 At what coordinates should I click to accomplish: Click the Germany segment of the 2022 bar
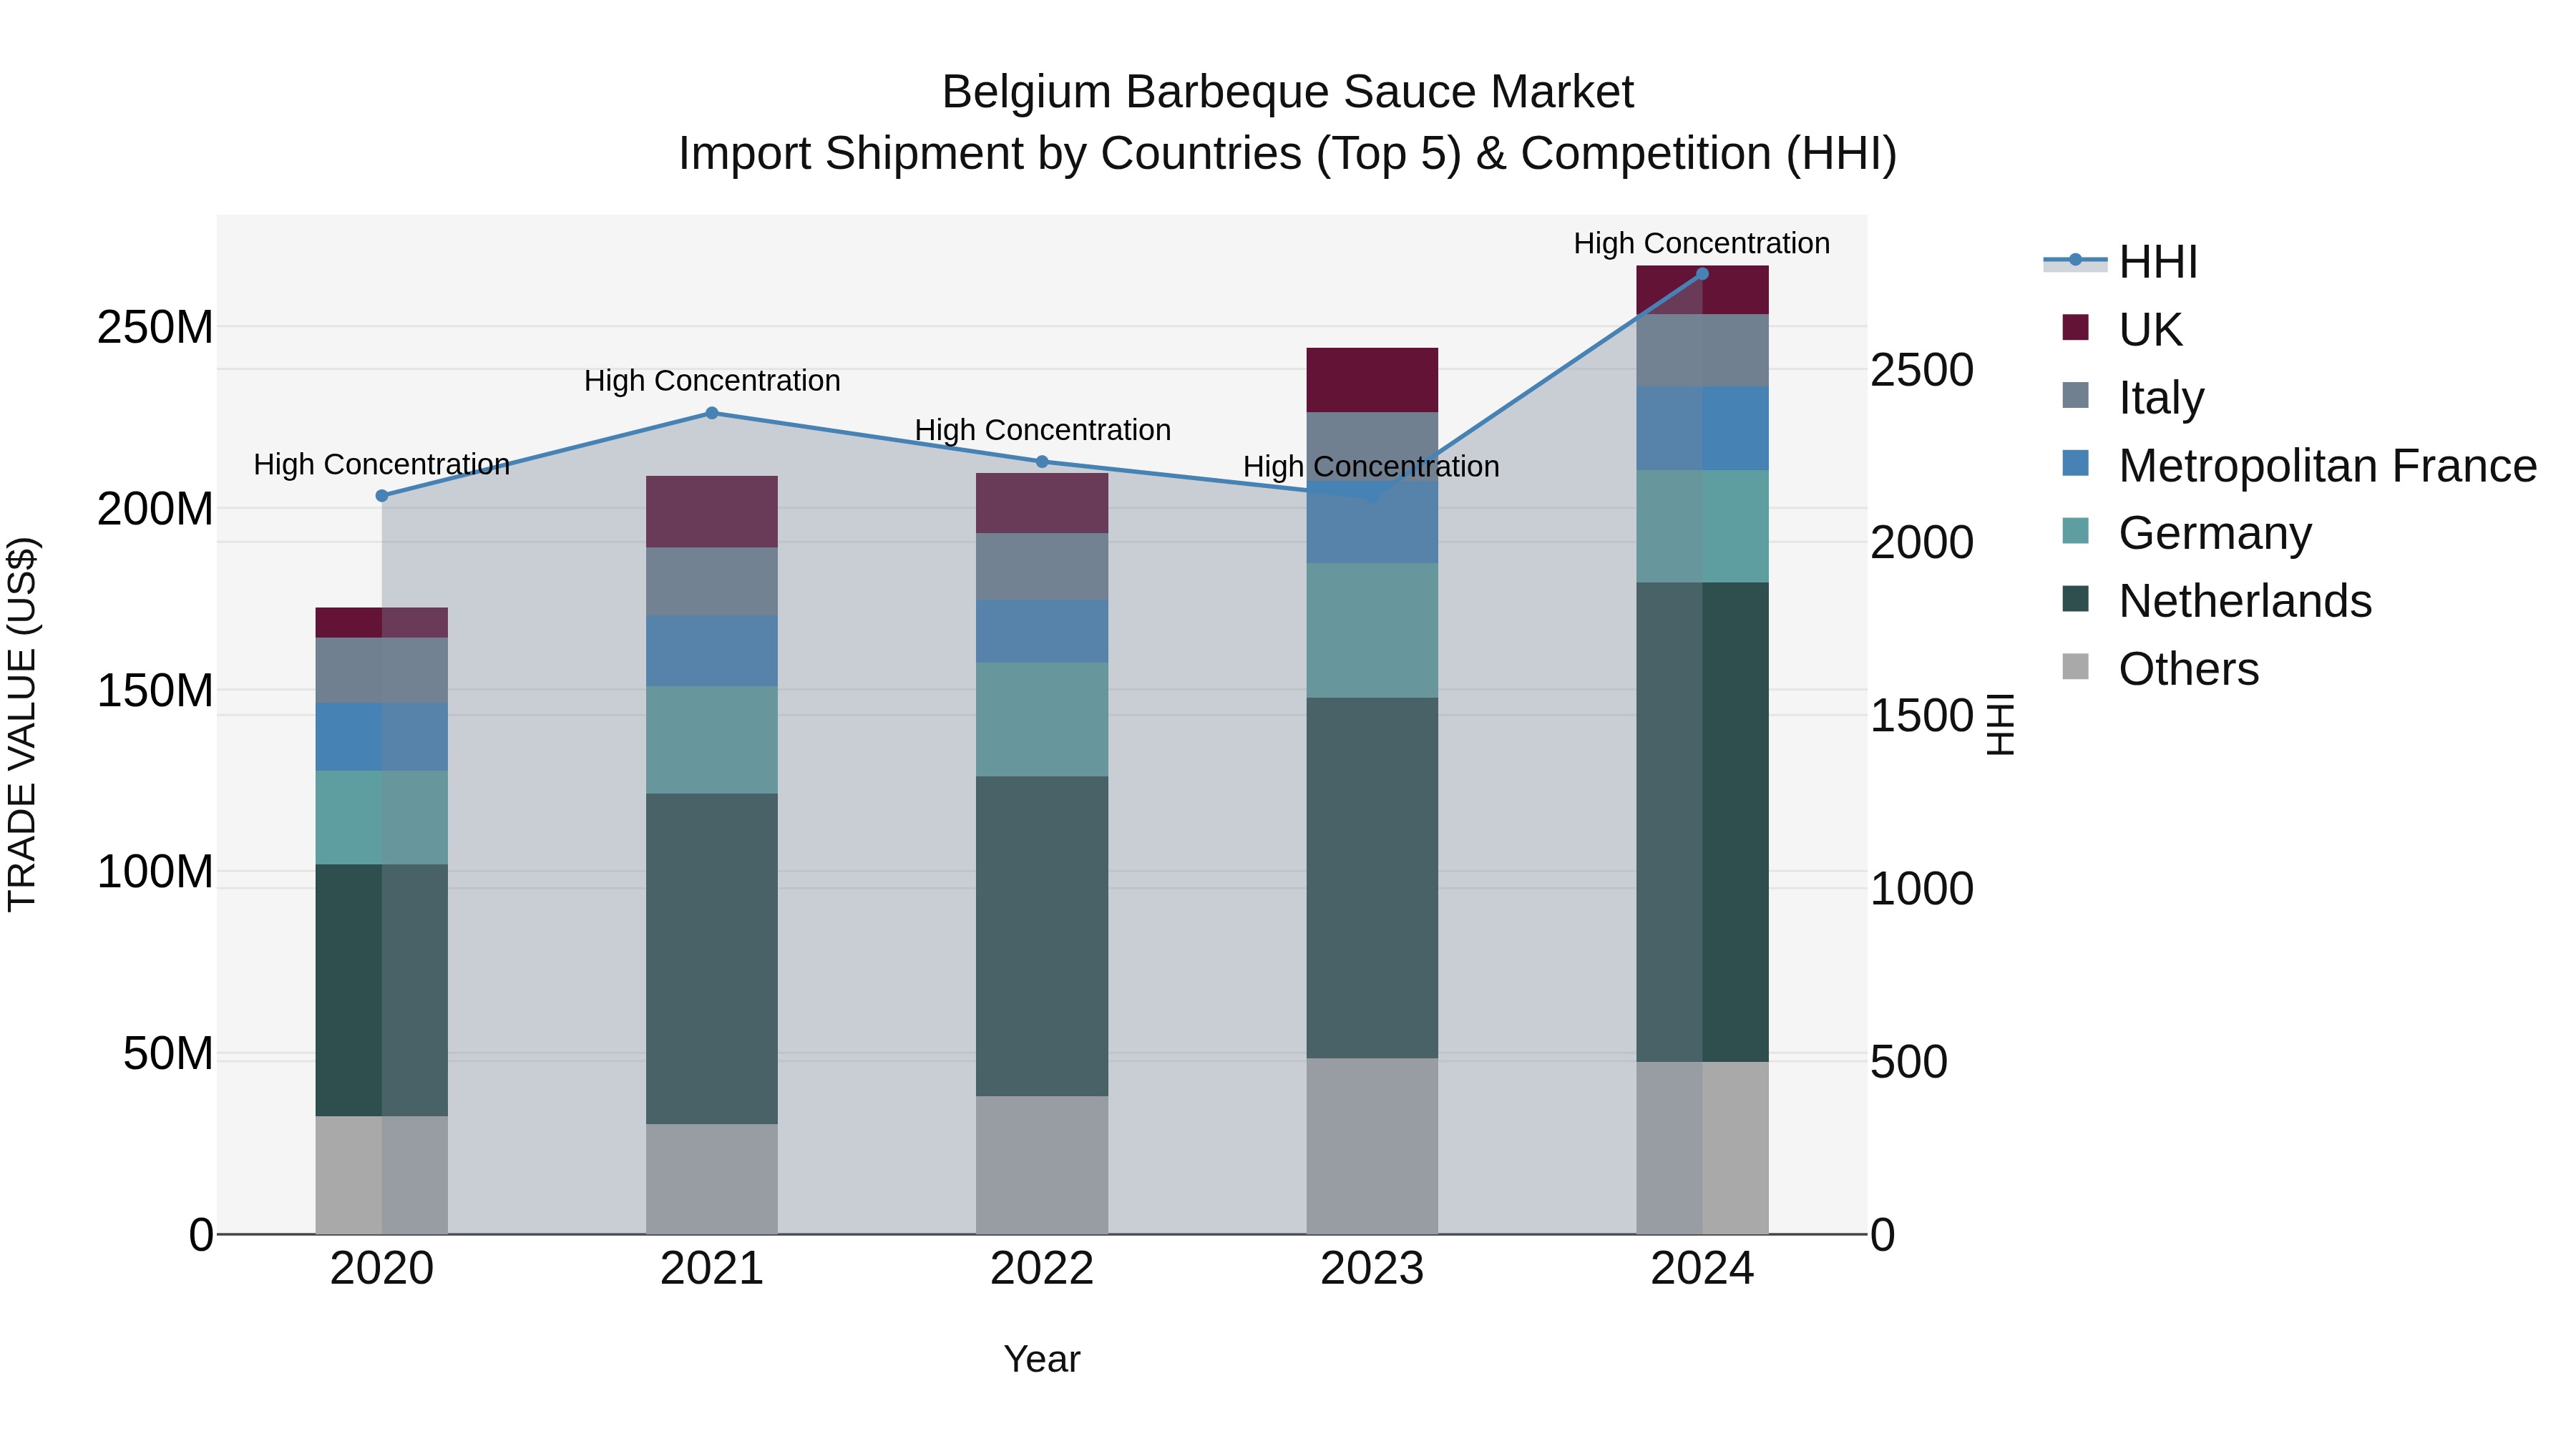tap(1042, 719)
